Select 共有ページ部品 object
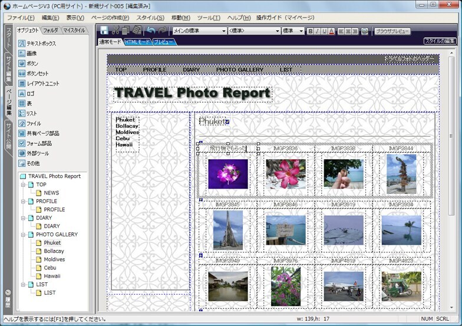Viewport: 462px width, 326px height. (x=22, y=133)
